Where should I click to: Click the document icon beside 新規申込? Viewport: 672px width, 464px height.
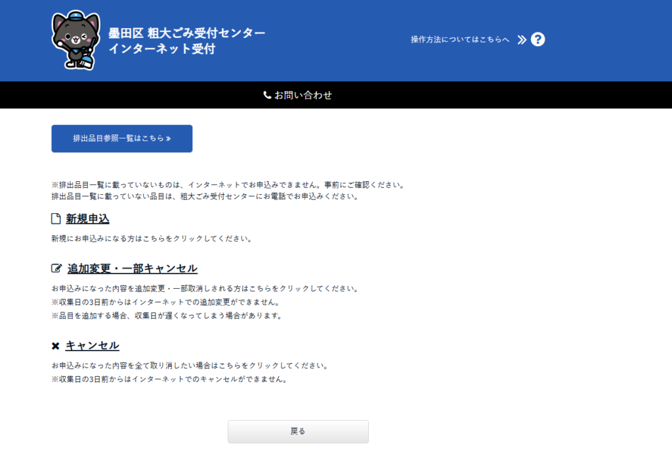(x=56, y=219)
